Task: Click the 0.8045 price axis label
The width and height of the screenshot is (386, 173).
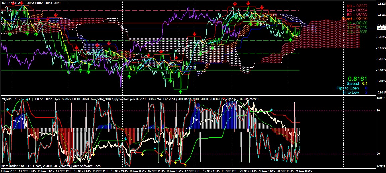Action: [x=381, y=92]
